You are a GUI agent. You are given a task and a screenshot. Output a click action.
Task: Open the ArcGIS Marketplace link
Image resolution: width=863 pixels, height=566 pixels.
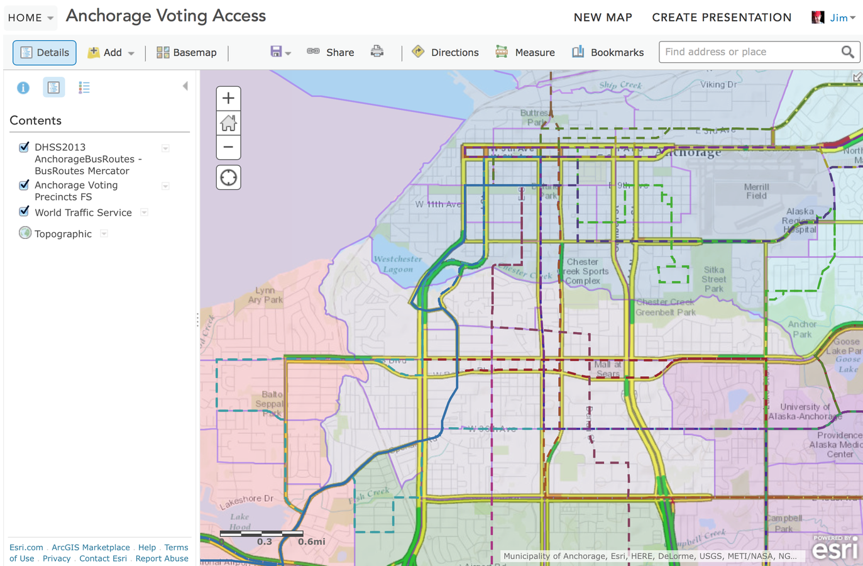coord(91,548)
